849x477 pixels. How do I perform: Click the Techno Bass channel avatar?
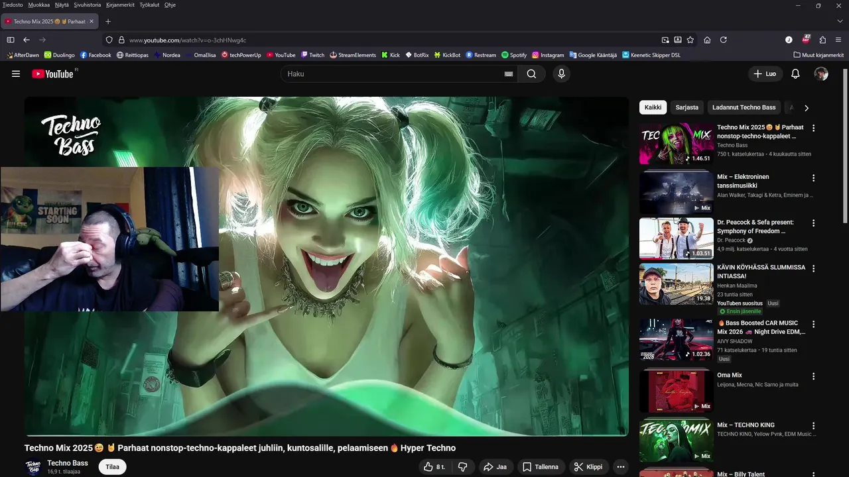coord(33,468)
